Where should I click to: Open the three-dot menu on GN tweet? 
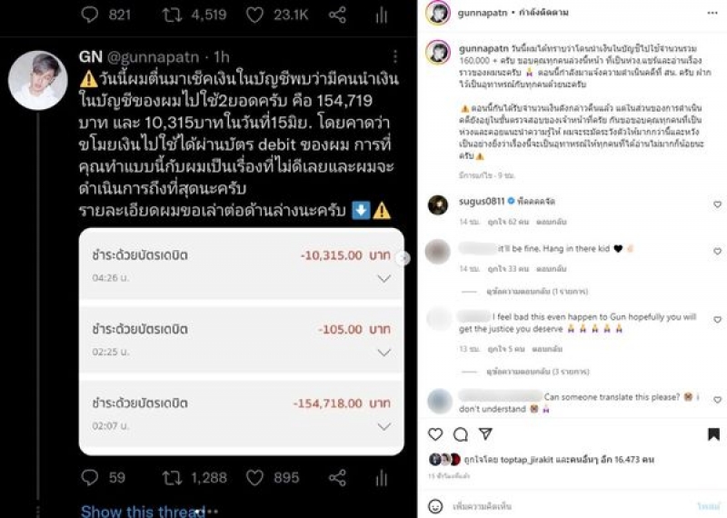(395, 56)
